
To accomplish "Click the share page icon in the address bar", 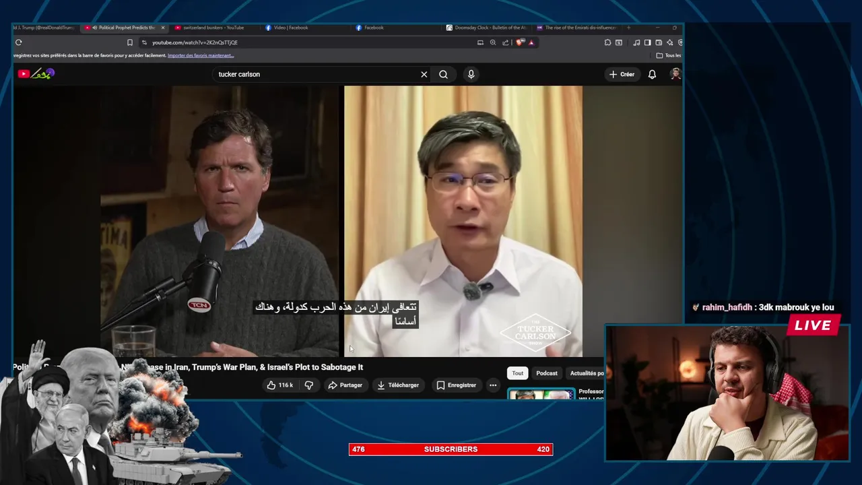I will coord(505,42).
